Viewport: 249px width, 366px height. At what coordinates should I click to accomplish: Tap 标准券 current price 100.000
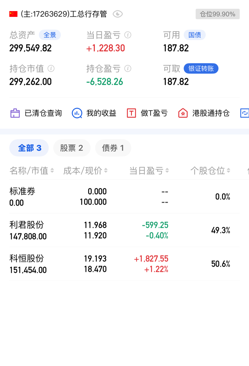(93, 202)
